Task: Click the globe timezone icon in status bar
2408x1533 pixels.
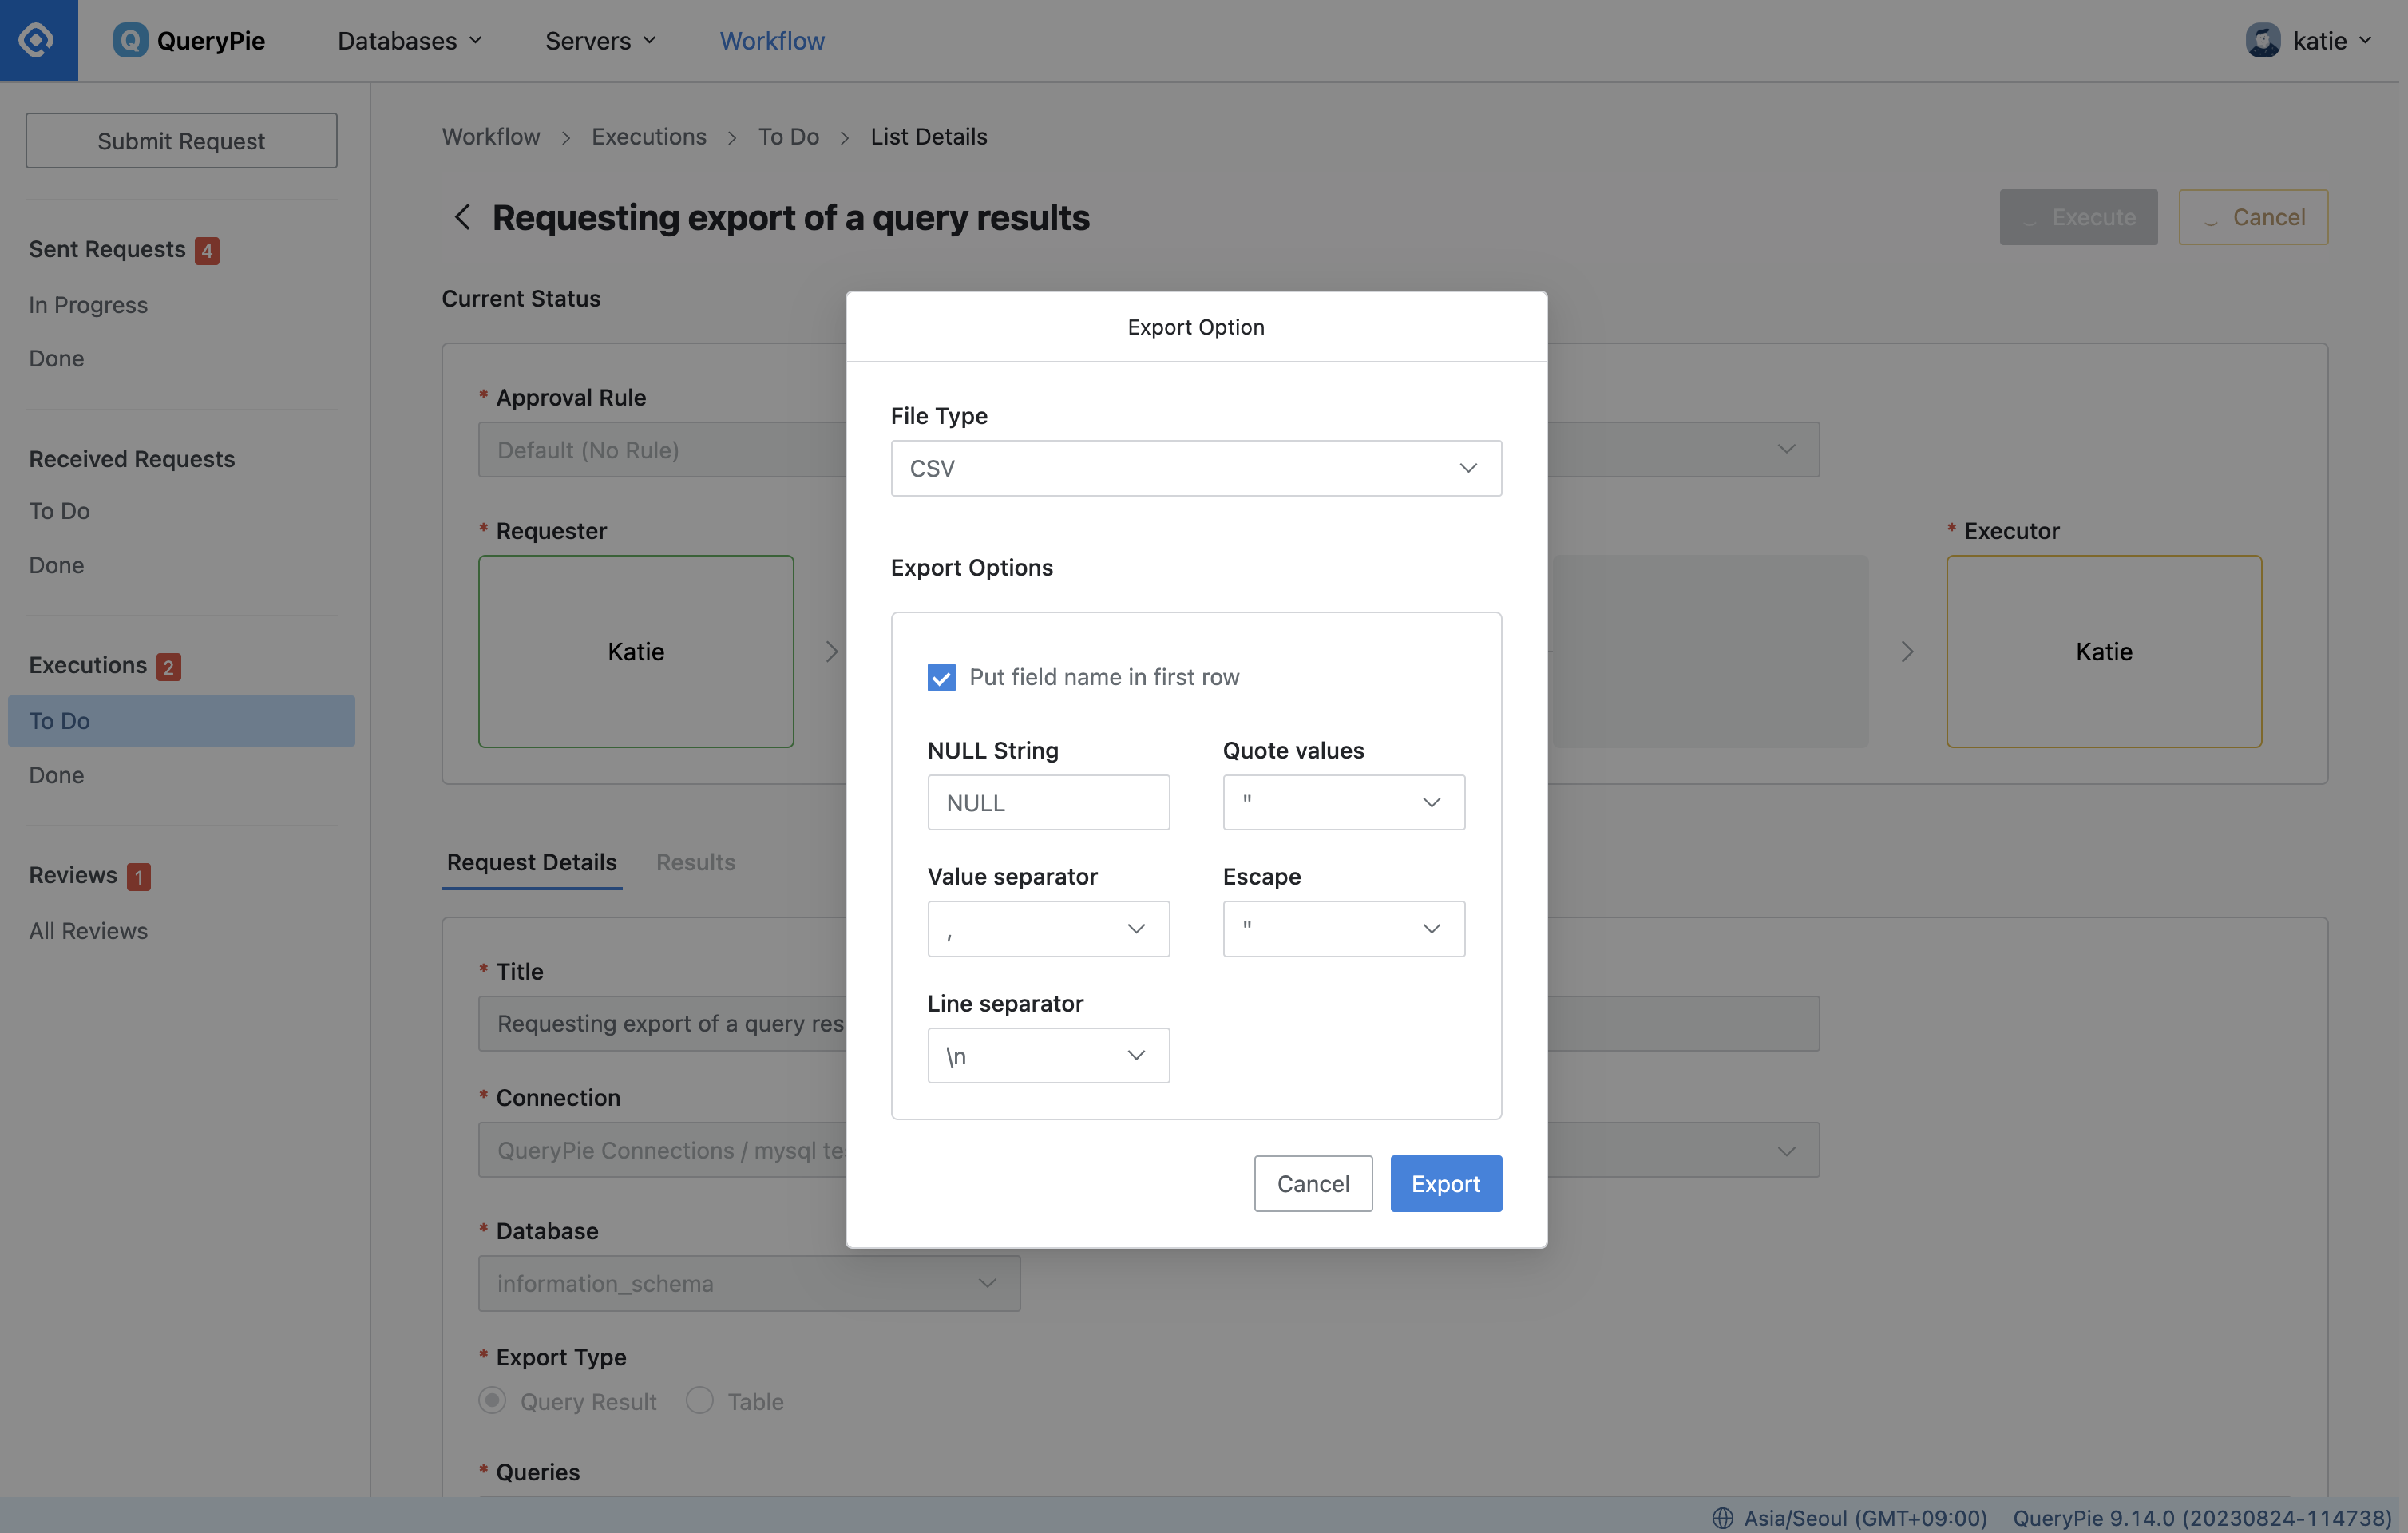Action: pos(1722,1517)
